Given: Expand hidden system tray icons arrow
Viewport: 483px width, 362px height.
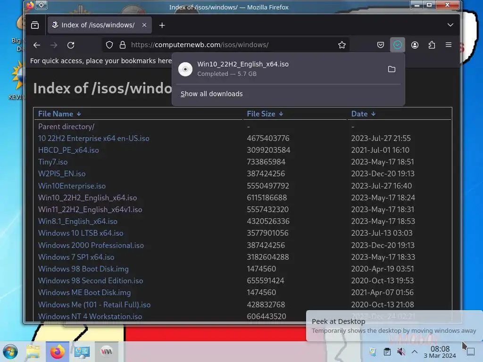Looking at the screenshot, I should click(415, 352).
